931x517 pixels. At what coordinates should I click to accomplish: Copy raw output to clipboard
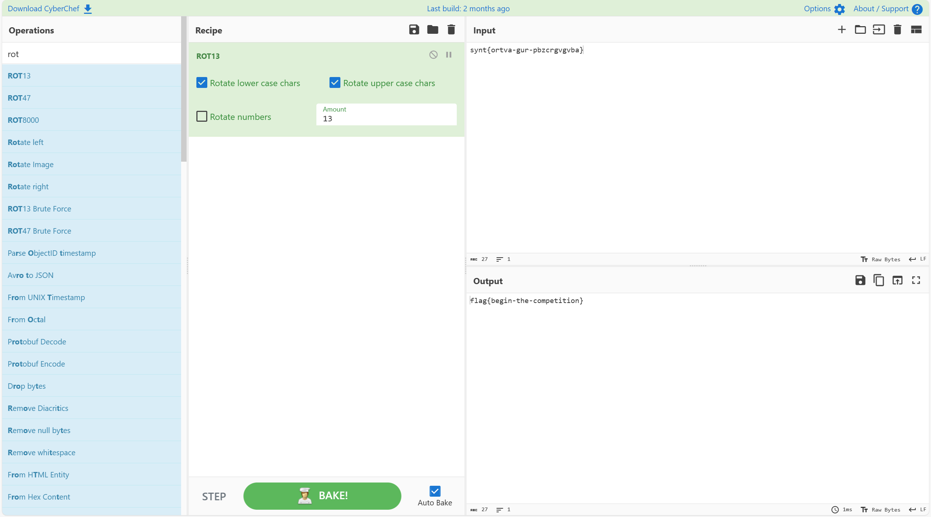879,280
